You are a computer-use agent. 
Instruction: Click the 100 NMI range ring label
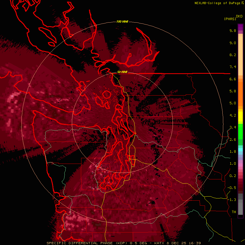122,22
